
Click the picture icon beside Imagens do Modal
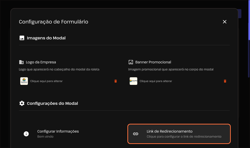coord(22,38)
